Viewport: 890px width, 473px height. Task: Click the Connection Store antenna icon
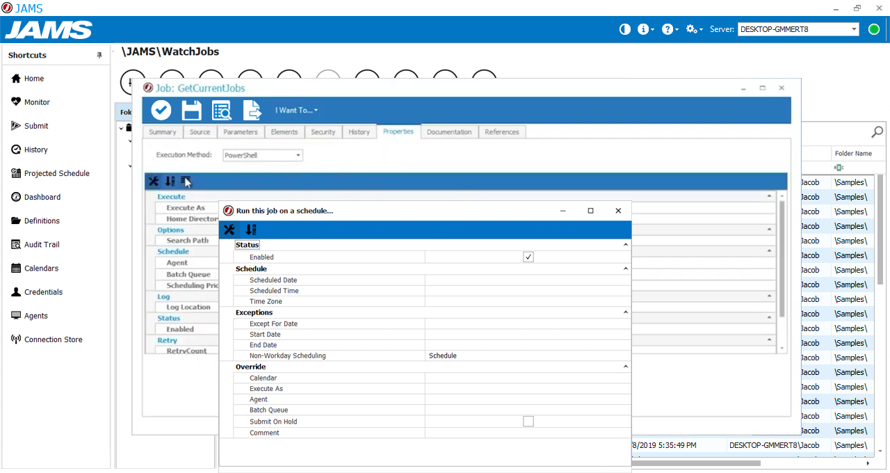17,339
